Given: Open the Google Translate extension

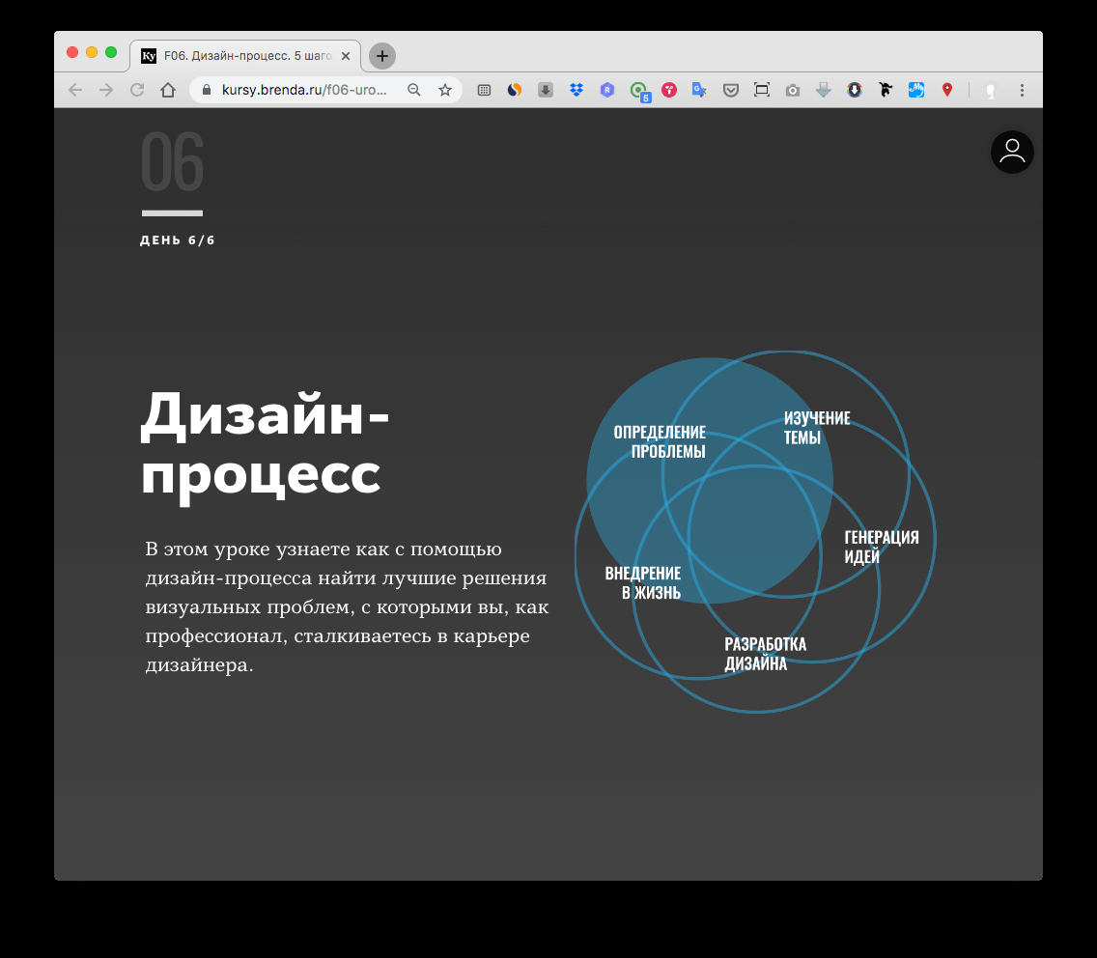Looking at the screenshot, I should 699,90.
